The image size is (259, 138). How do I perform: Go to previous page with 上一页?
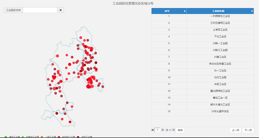coord(235,130)
